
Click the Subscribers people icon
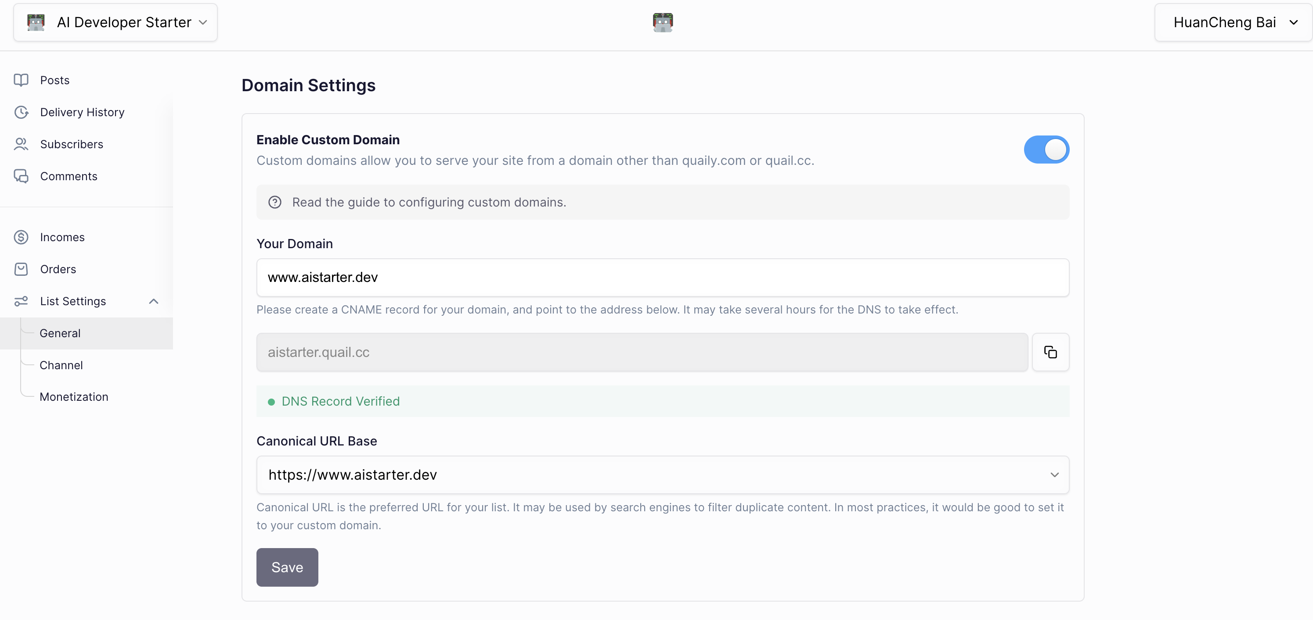point(21,144)
